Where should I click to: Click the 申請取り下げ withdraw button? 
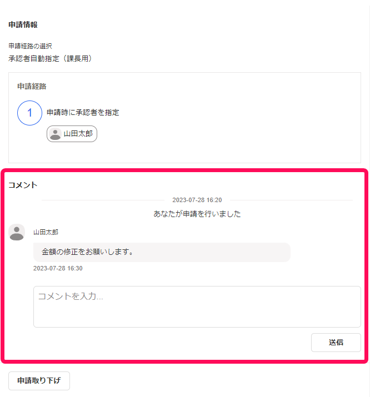39,380
